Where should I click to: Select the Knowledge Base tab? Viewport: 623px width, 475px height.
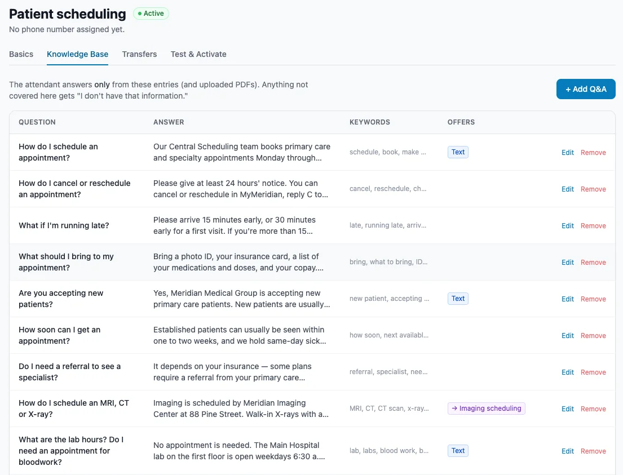tap(77, 54)
